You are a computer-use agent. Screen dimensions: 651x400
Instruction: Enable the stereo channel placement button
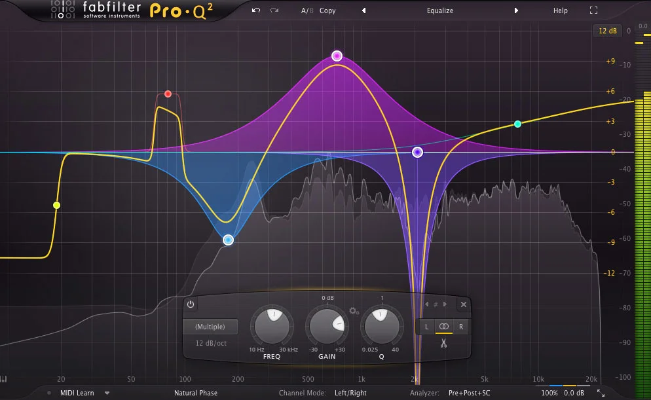[x=443, y=327]
